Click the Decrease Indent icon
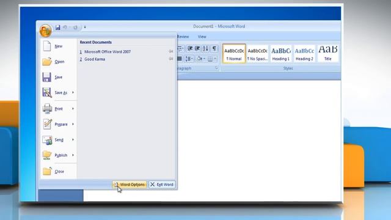391x220 pixels. click(x=190, y=48)
